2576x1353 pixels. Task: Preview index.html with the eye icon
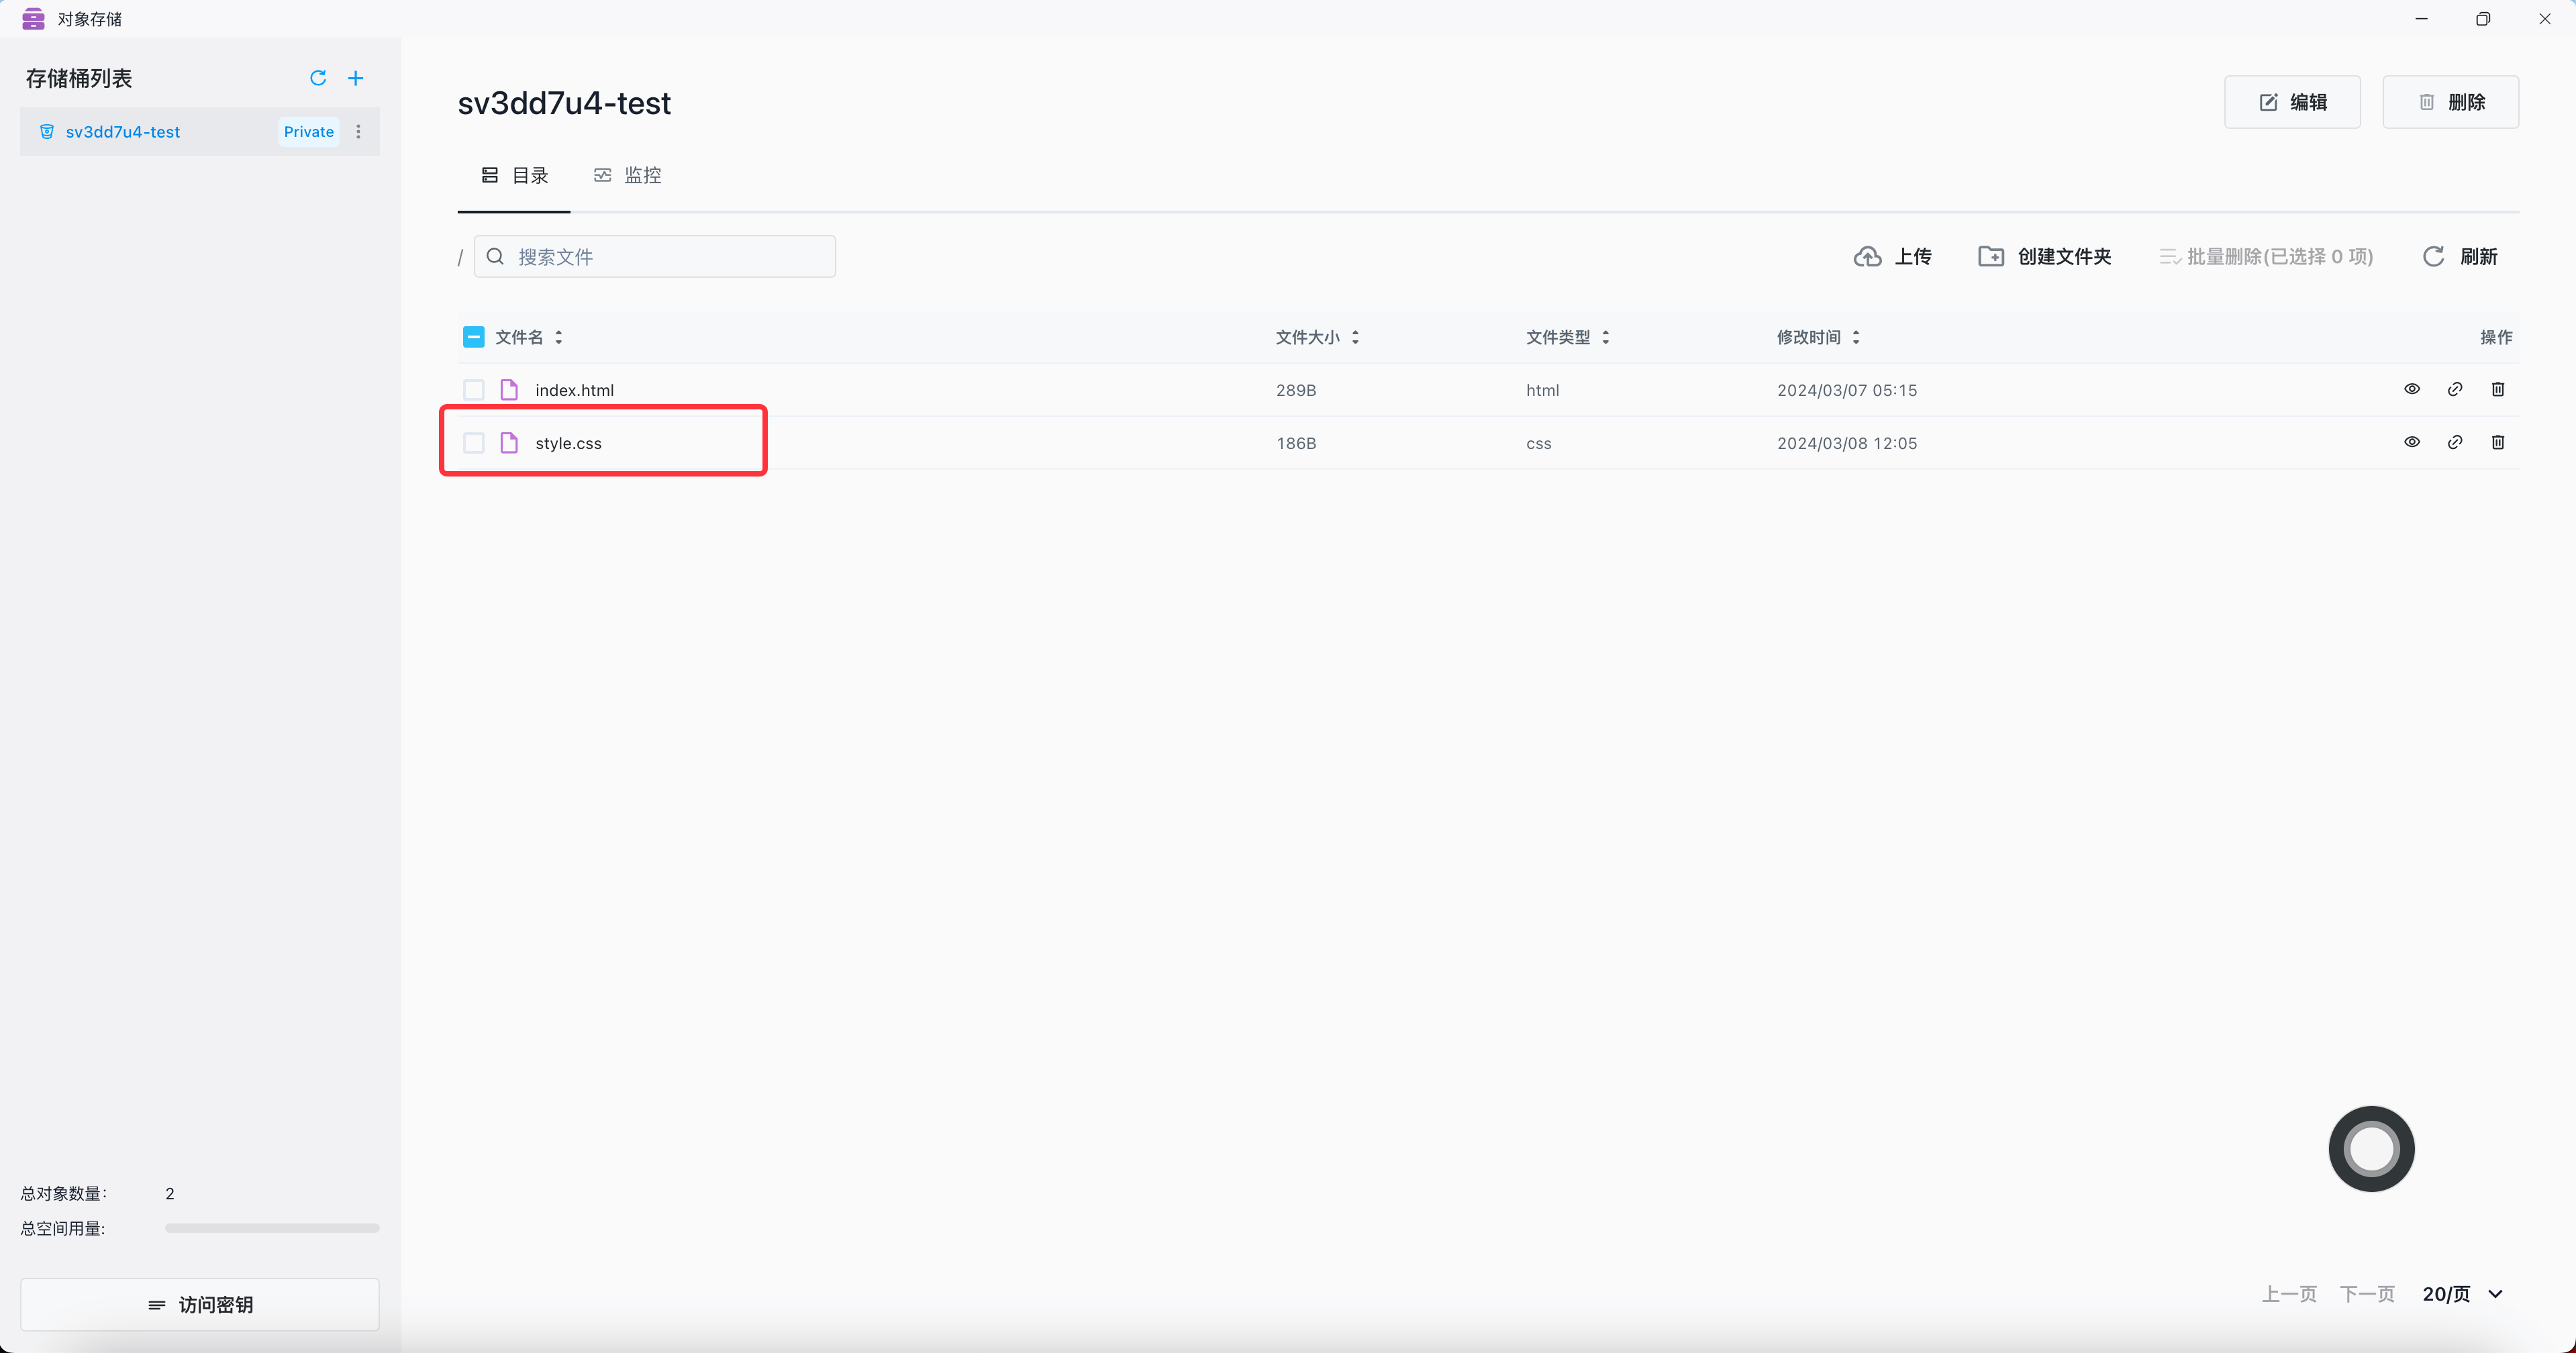pyautogui.click(x=2412, y=389)
